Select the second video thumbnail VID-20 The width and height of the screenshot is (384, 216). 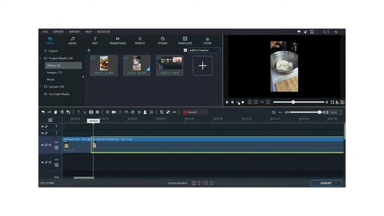(137, 65)
